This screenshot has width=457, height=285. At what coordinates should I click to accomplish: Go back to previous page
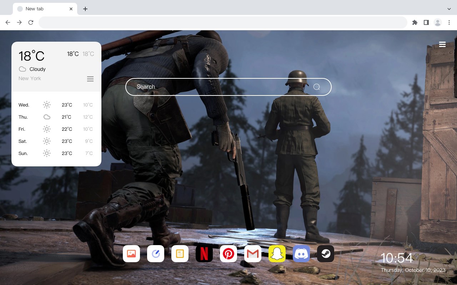8,22
